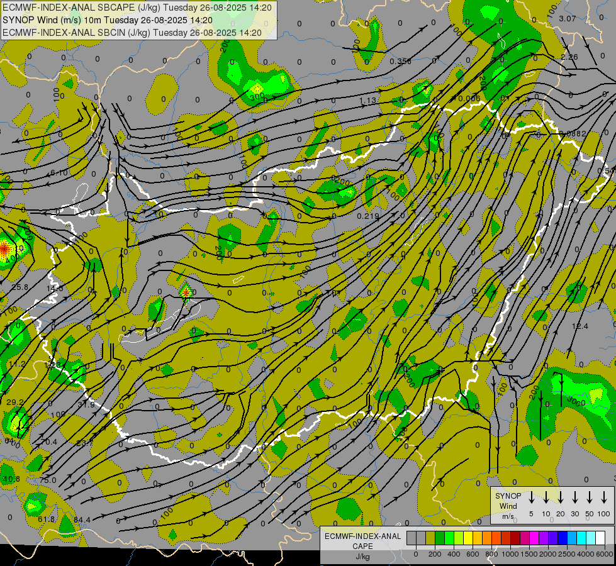Click the '0.219' value on the map
Screen dimensions: 616x566
[368, 216]
